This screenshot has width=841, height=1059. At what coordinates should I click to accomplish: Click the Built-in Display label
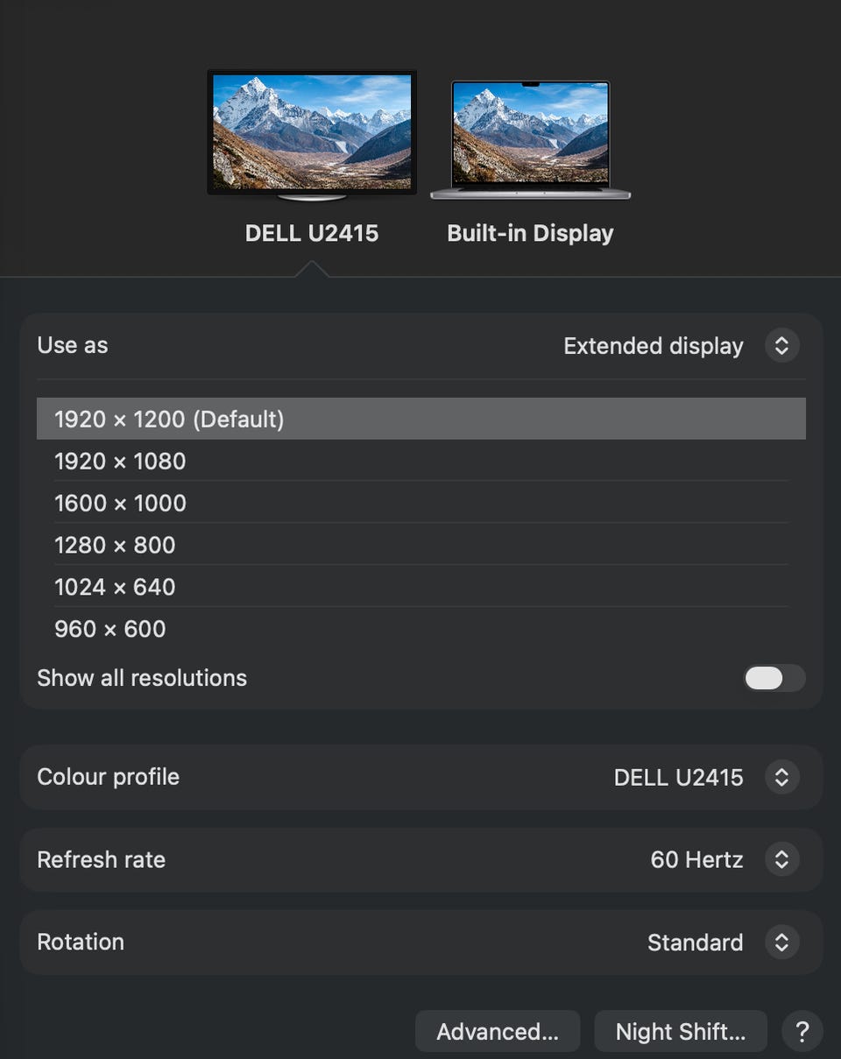pos(530,233)
